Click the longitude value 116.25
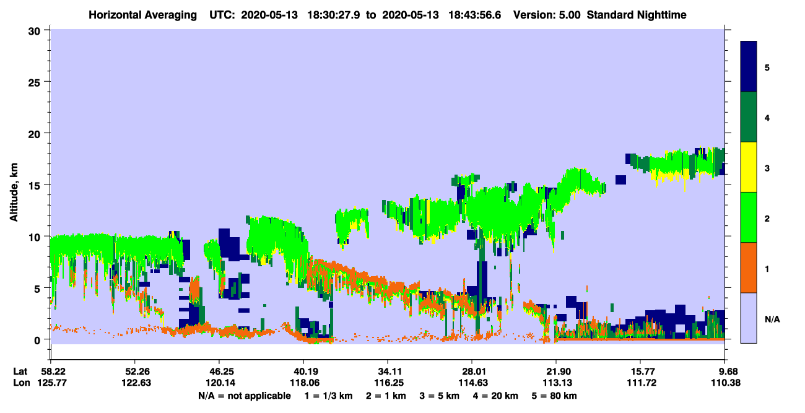The height and width of the screenshot is (413, 805). click(388, 383)
